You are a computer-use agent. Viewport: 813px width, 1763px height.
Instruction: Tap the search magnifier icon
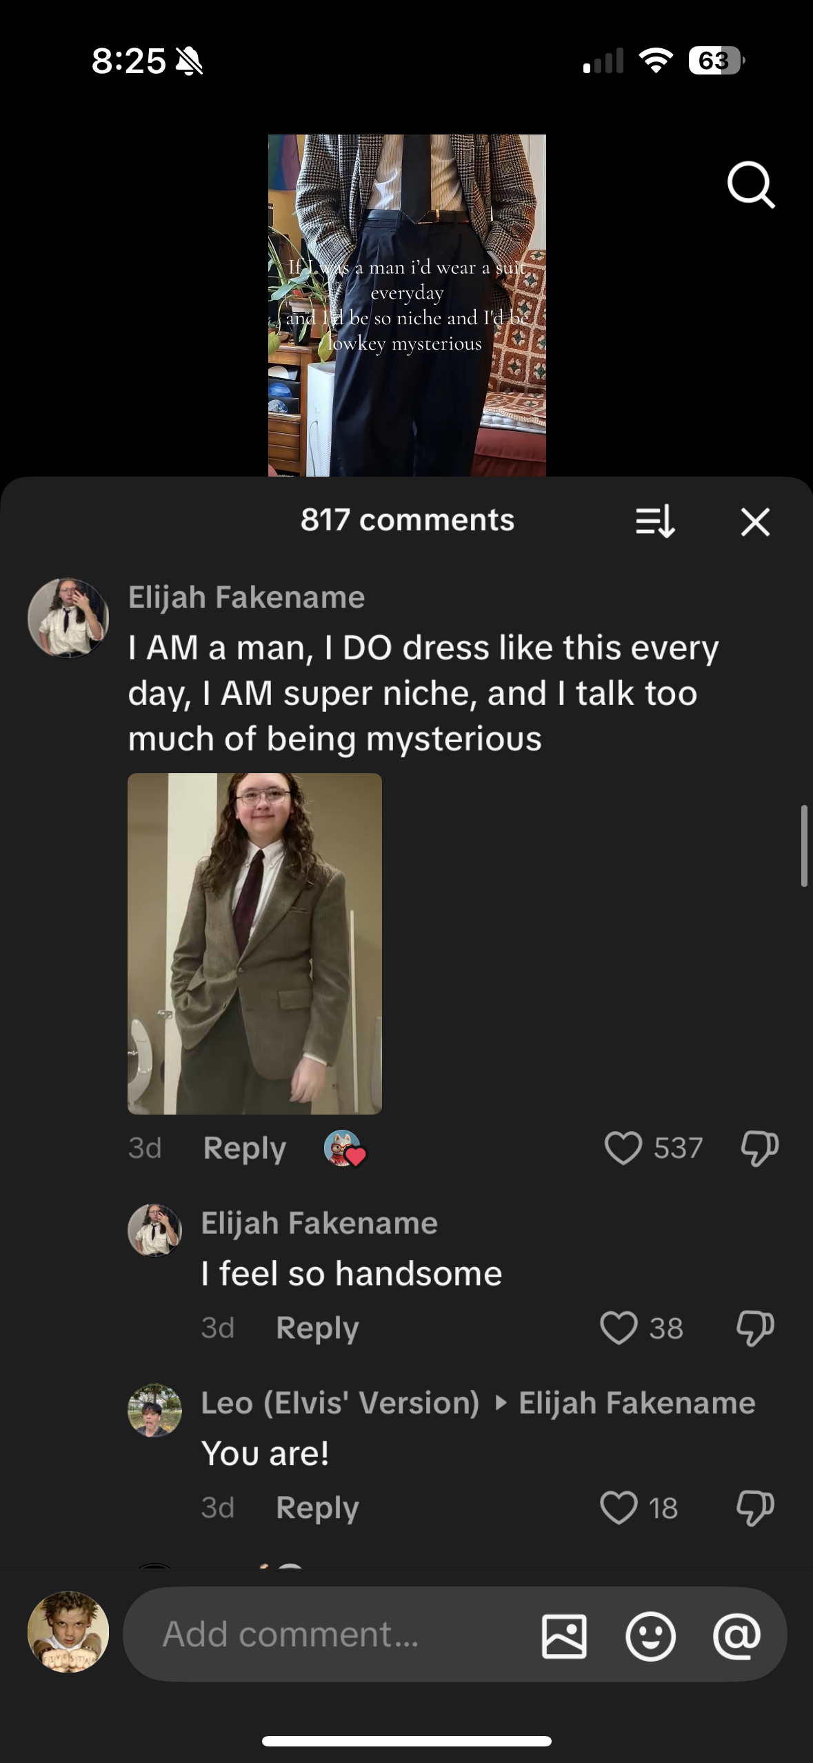point(750,184)
